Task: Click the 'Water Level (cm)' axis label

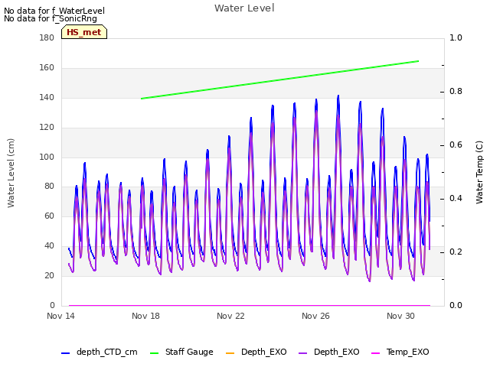Action: pyautogui.click(x=11, y=174)
